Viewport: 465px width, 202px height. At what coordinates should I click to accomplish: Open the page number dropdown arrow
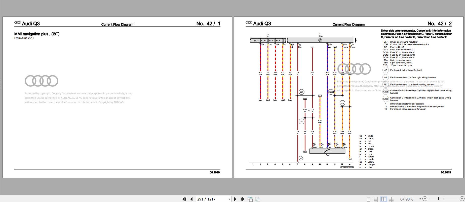[x=229, y=199]
